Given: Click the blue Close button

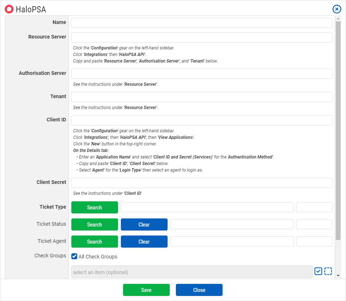Looking at the screenshot, I should click(199, 290).
